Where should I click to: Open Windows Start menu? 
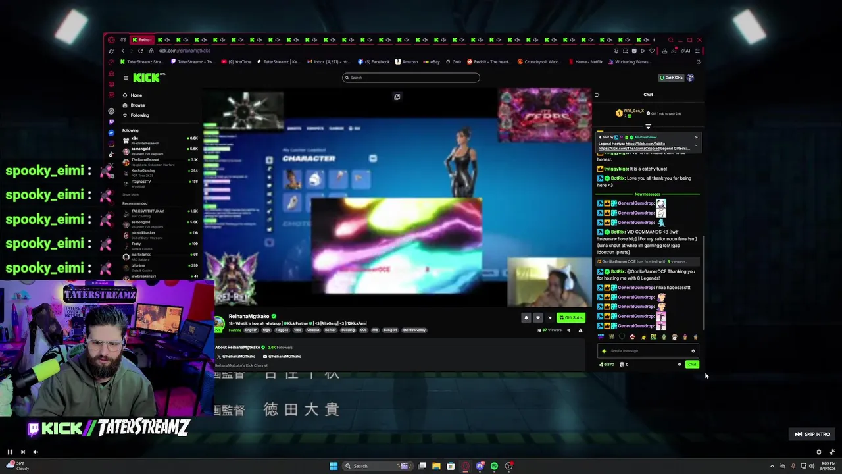tap(334, 466)
